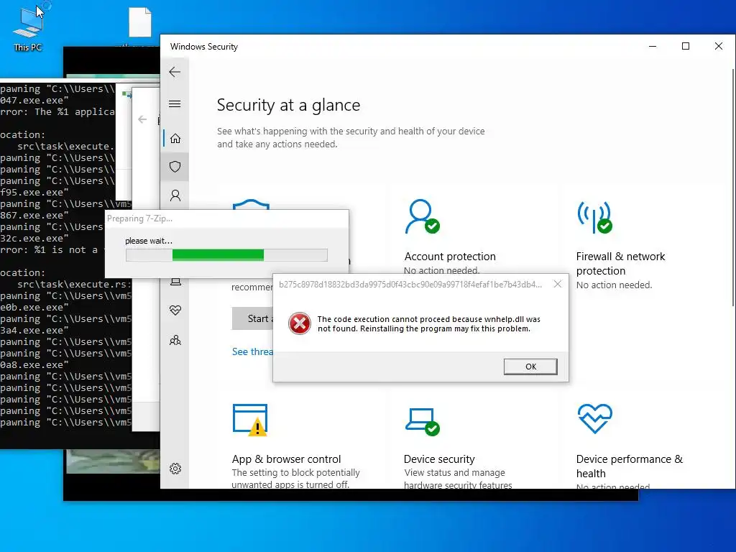Open Device security heading
This screenshot has width=736, height=552.
439,459
